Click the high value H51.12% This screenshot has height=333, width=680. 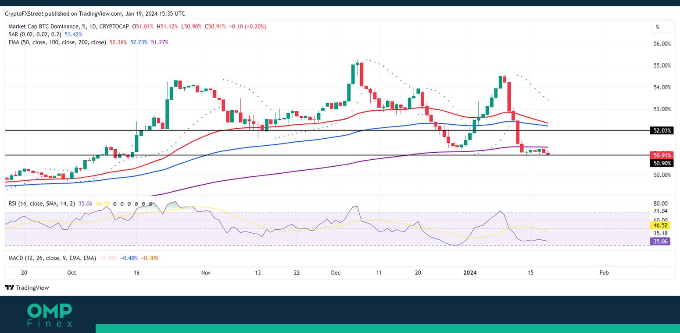pyautogui.click(x=167, y=26)
